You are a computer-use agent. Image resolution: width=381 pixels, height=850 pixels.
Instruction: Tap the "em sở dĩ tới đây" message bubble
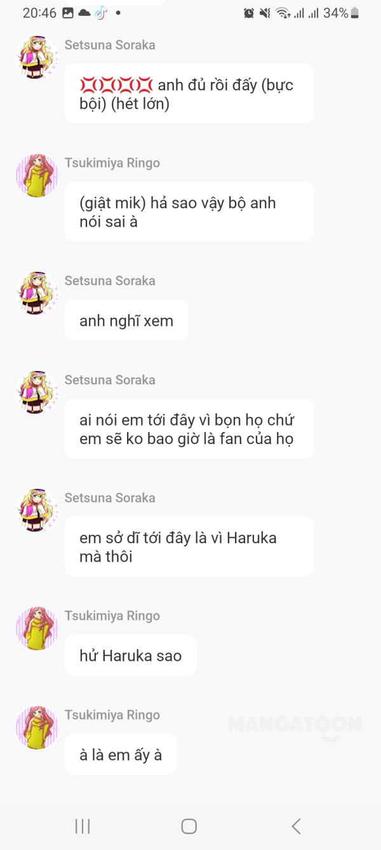pos(189,546)
